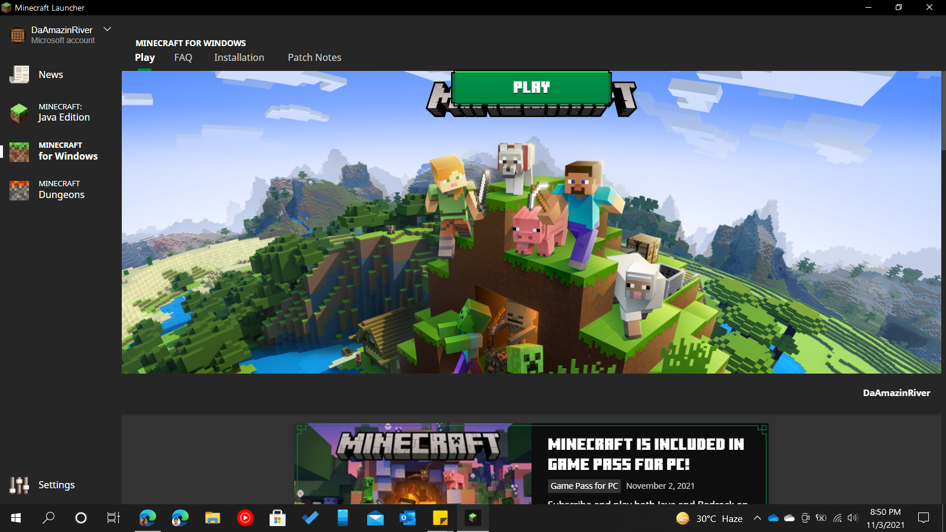Open the red YouTube Music taskbar icon
This screenshot has width=946, height=532.
coord(245,518)
